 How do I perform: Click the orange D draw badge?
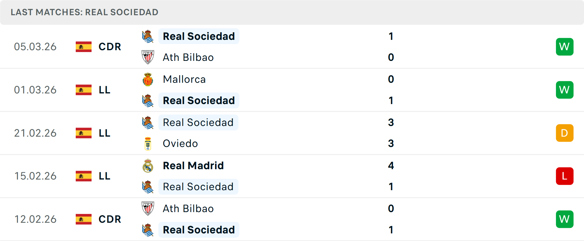(x=564, y=133)
